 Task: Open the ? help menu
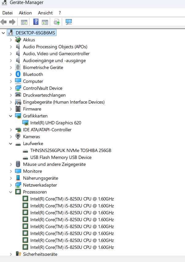click(60, 13)
